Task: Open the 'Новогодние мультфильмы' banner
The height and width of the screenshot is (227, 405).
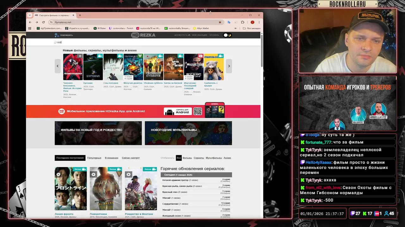Action: point(188,133)
